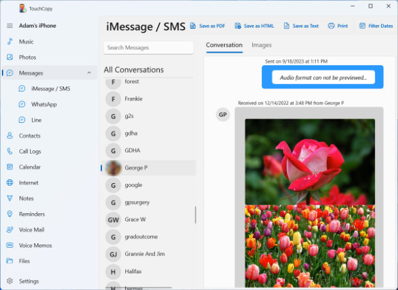Click the Voice Memos icon
The height and width of the screenshot is (290, 398).
tap(10, 245)
